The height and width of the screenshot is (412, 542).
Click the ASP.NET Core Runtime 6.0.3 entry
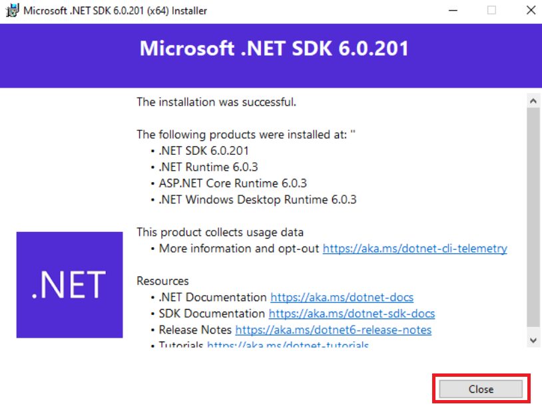click(x=232, y=183)
